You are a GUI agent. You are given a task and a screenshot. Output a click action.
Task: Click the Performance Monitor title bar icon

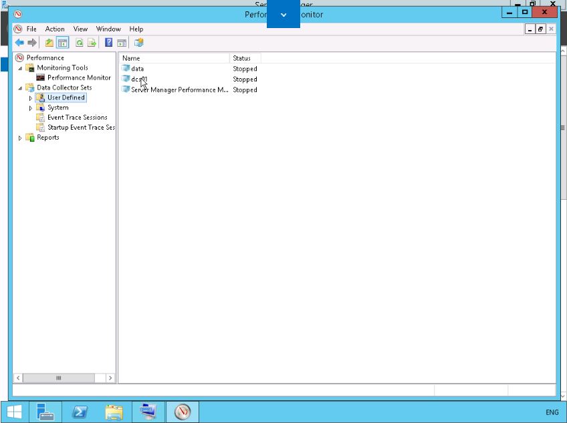[x=17, y=14]
